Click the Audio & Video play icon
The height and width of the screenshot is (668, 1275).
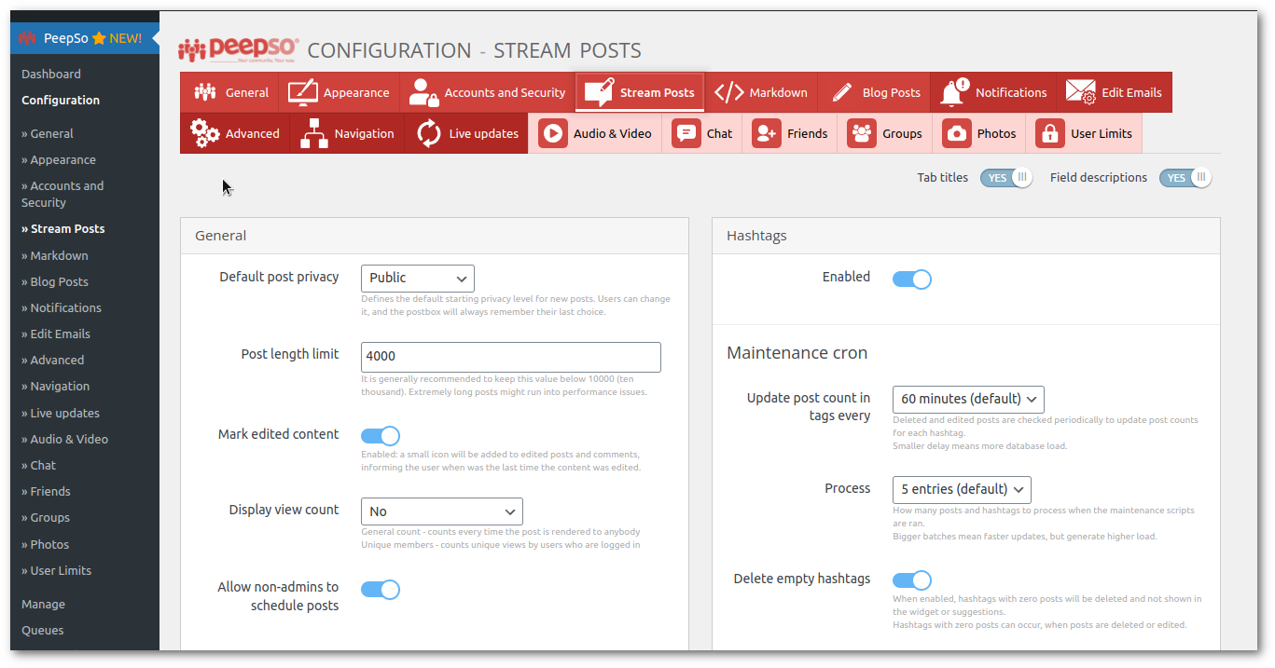pos(553,133)
